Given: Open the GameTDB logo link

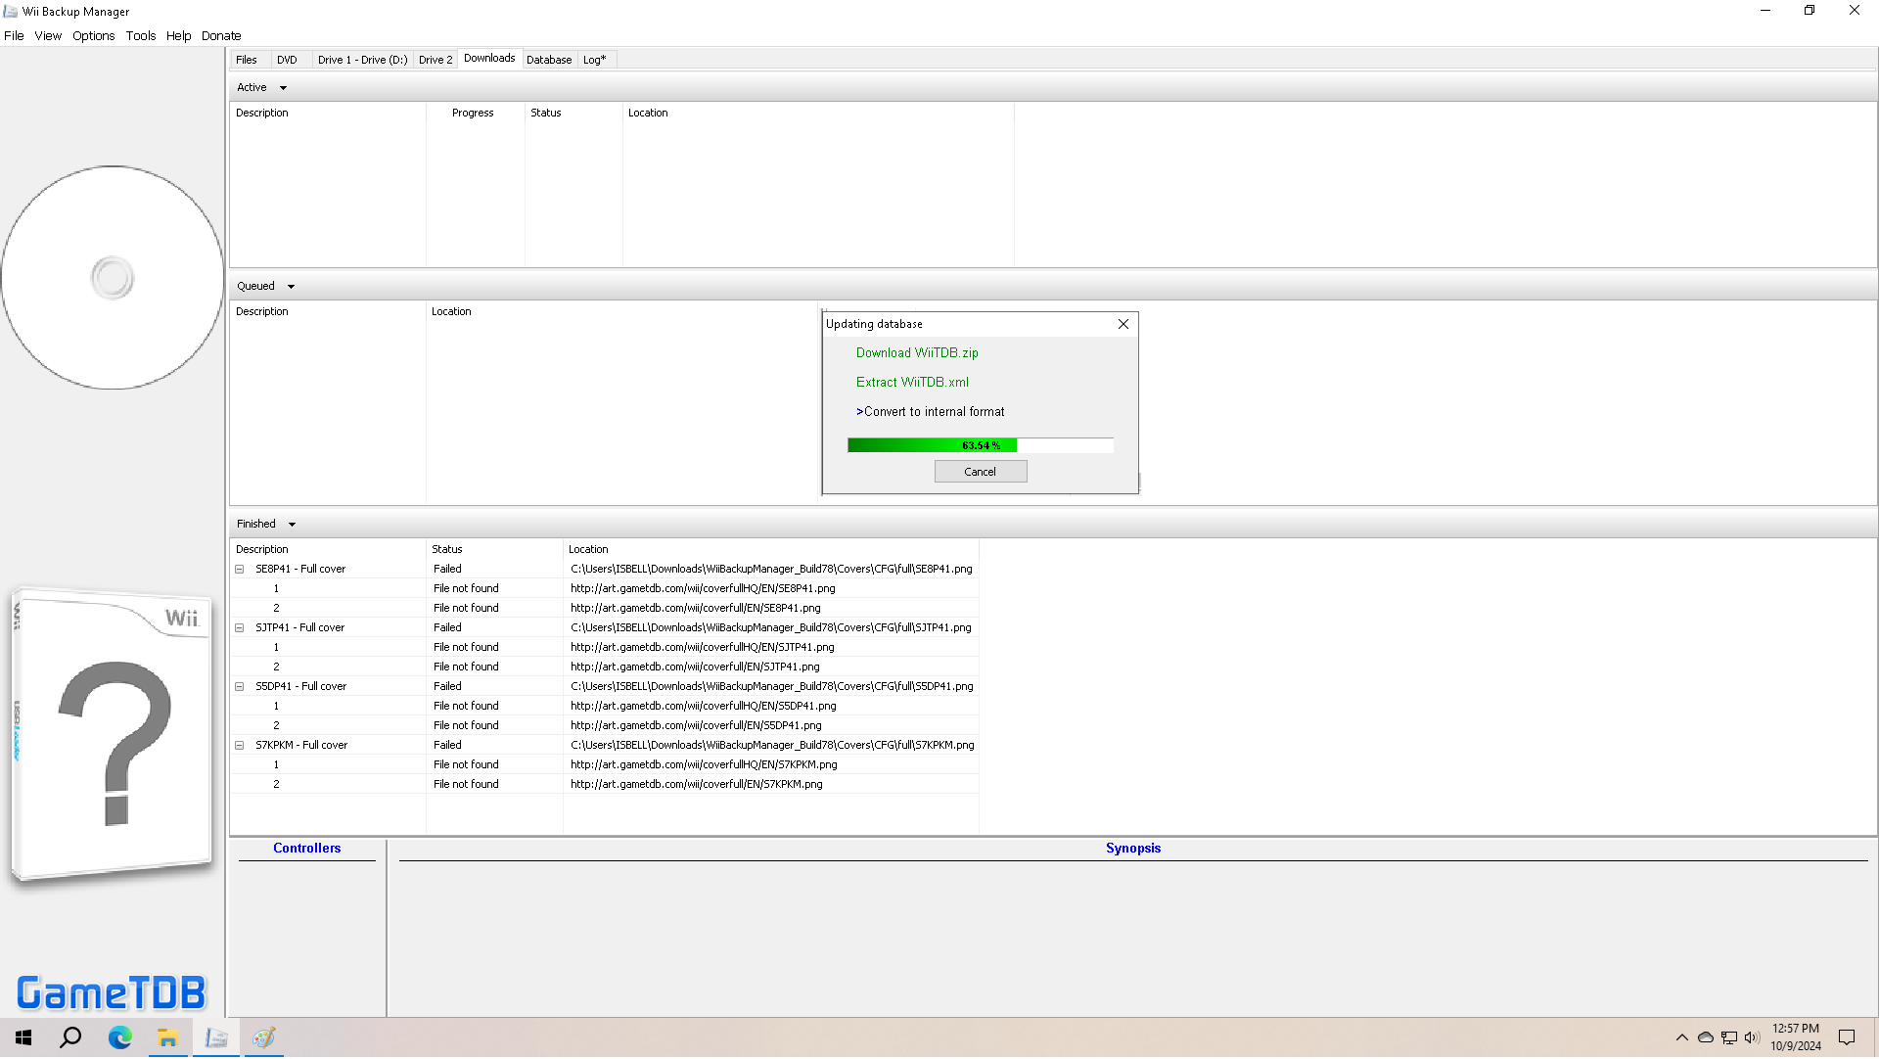Looking at the screenshot, I should (112, 993).
